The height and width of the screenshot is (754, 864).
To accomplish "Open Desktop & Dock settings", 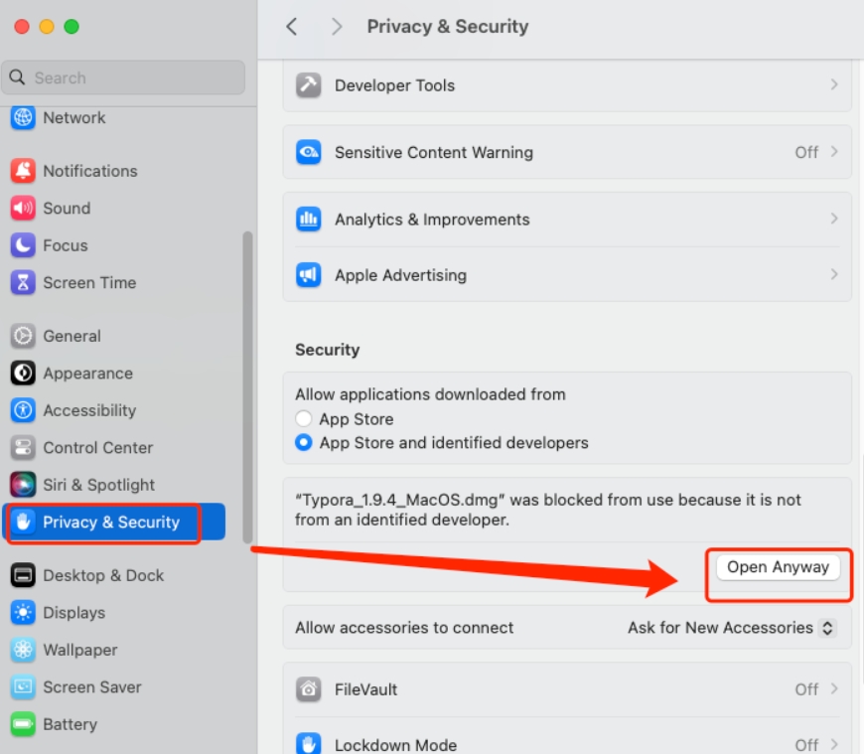I will 103,575.
